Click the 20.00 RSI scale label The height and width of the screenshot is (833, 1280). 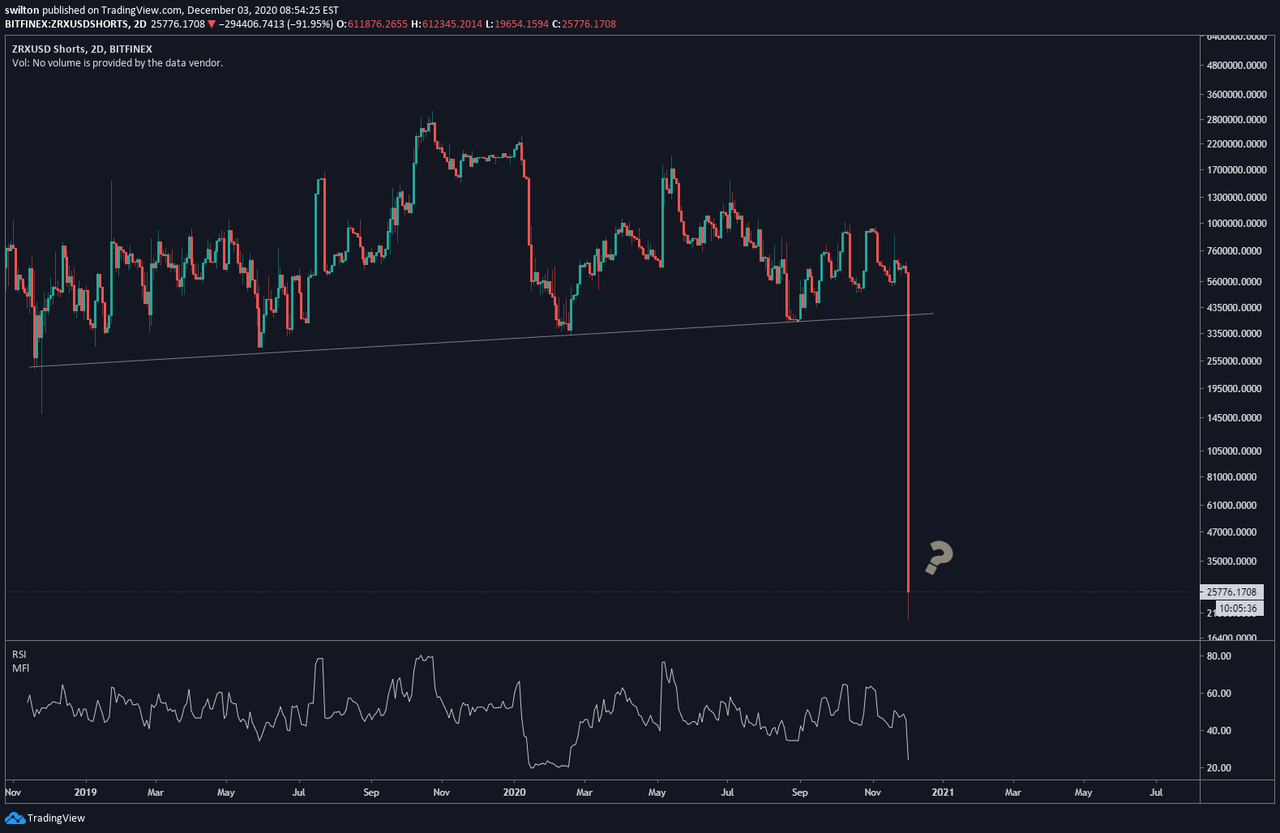tap(1219, 767)
